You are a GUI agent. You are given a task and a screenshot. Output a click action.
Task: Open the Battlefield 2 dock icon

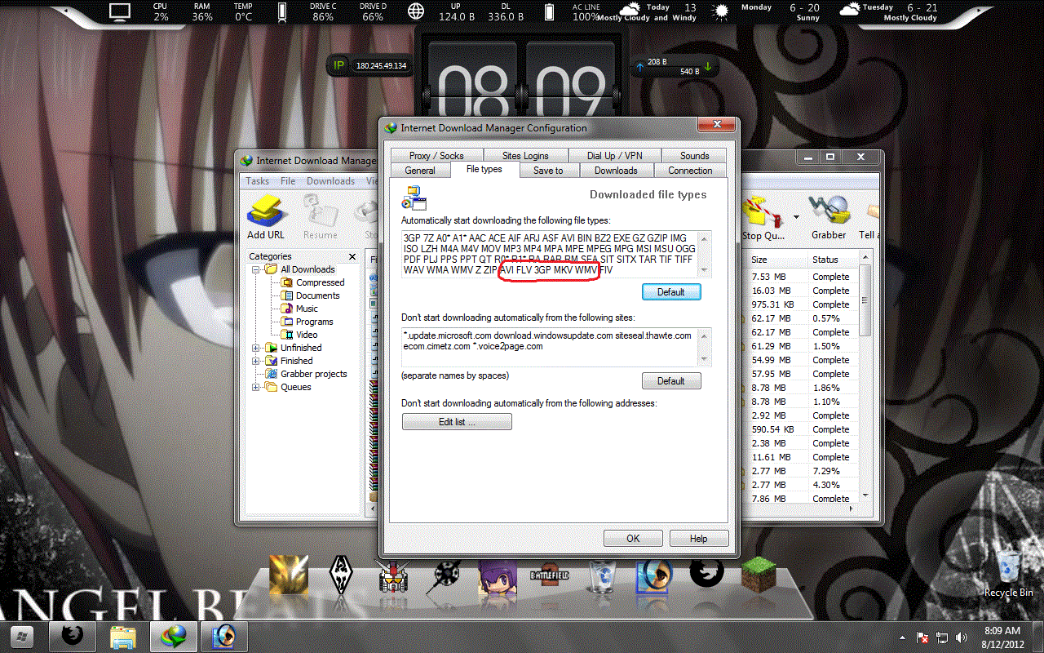[x=549, y=575]
